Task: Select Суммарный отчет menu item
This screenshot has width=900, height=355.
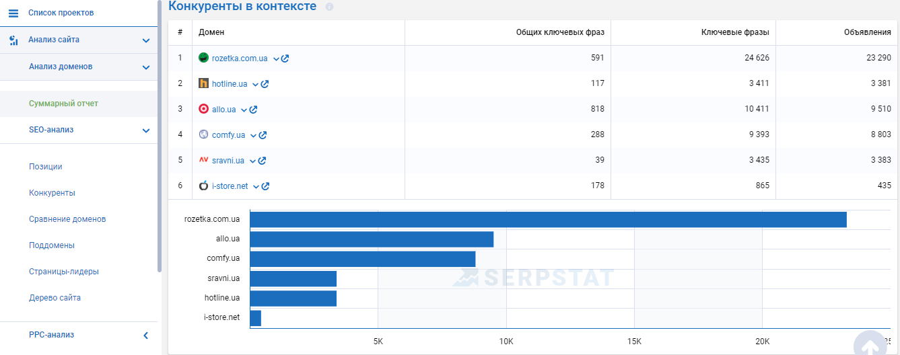Action: click(x=63, y=104)
